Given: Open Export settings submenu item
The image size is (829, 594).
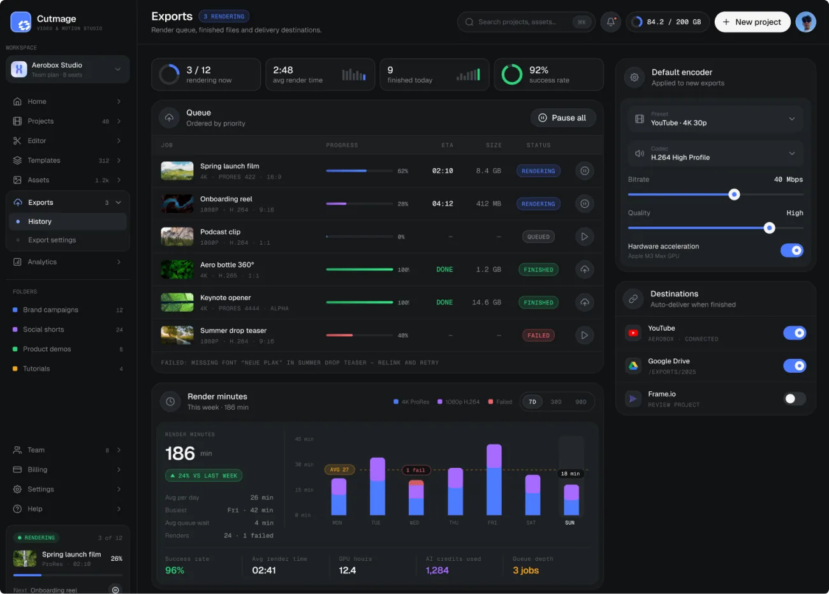Looking at the screenshot, I should coord(68,240).
